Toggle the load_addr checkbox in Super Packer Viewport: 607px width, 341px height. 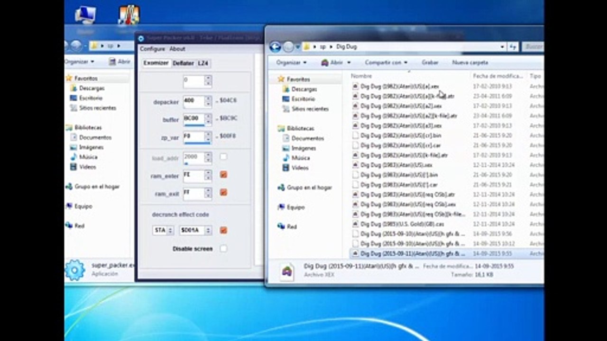(x=223, y=156)
